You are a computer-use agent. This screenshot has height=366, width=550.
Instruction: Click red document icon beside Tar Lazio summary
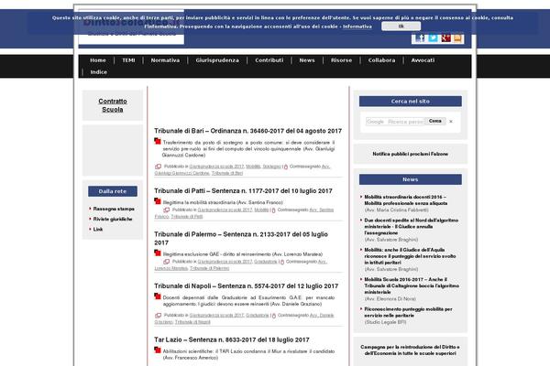[158, 350]
